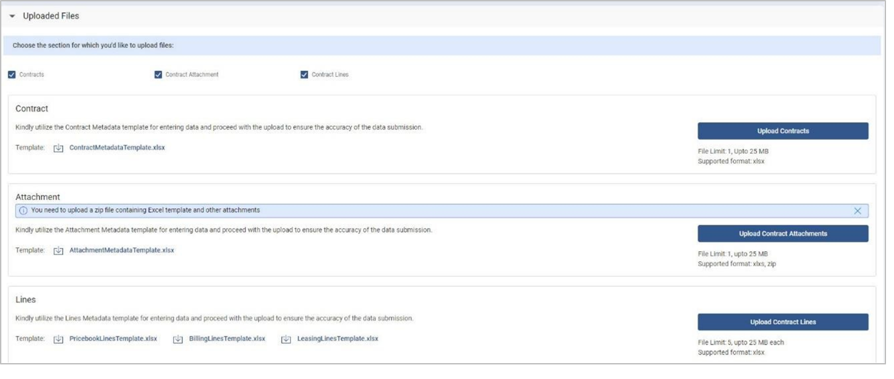Dismiss the zip file notice banner

pos(857,211)
